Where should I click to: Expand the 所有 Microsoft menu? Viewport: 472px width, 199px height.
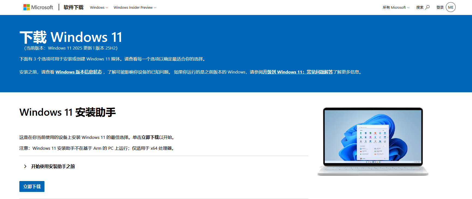point(396,8)
